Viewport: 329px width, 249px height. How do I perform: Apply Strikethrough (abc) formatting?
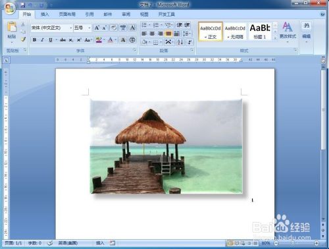pos(63,40)
